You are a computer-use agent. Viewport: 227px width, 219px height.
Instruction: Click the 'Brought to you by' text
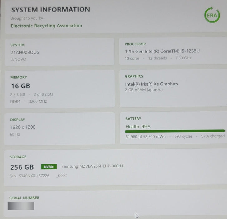click(x=27, y=18)
